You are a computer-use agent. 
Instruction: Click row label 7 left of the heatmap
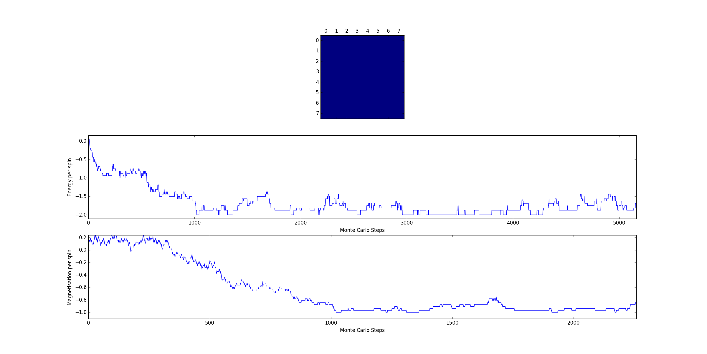tap(317, 113)
